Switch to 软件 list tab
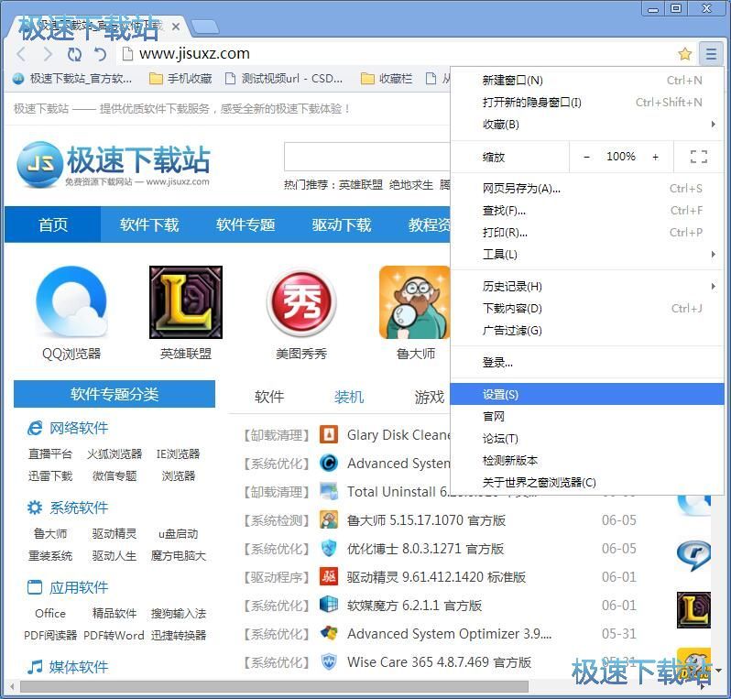 click(269, 397)
